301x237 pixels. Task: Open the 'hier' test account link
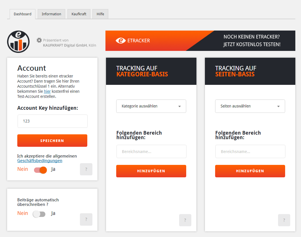pos(47,91)
